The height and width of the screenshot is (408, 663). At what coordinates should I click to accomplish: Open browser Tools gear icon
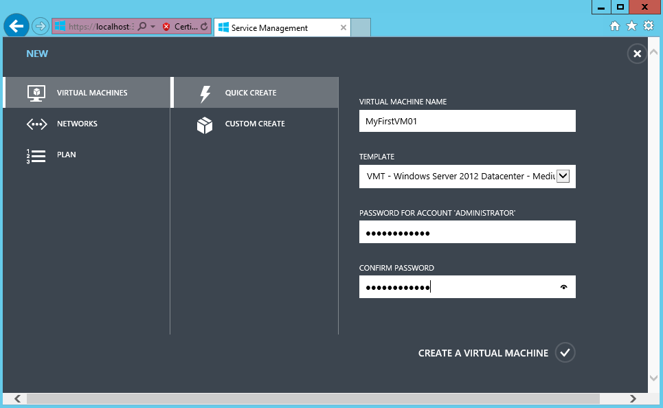tap(648, 26)
